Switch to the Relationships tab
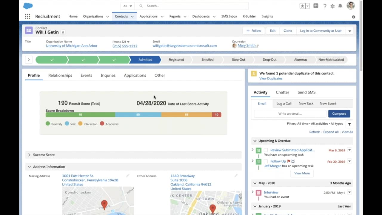382x215 pixels. coord(60,76)
